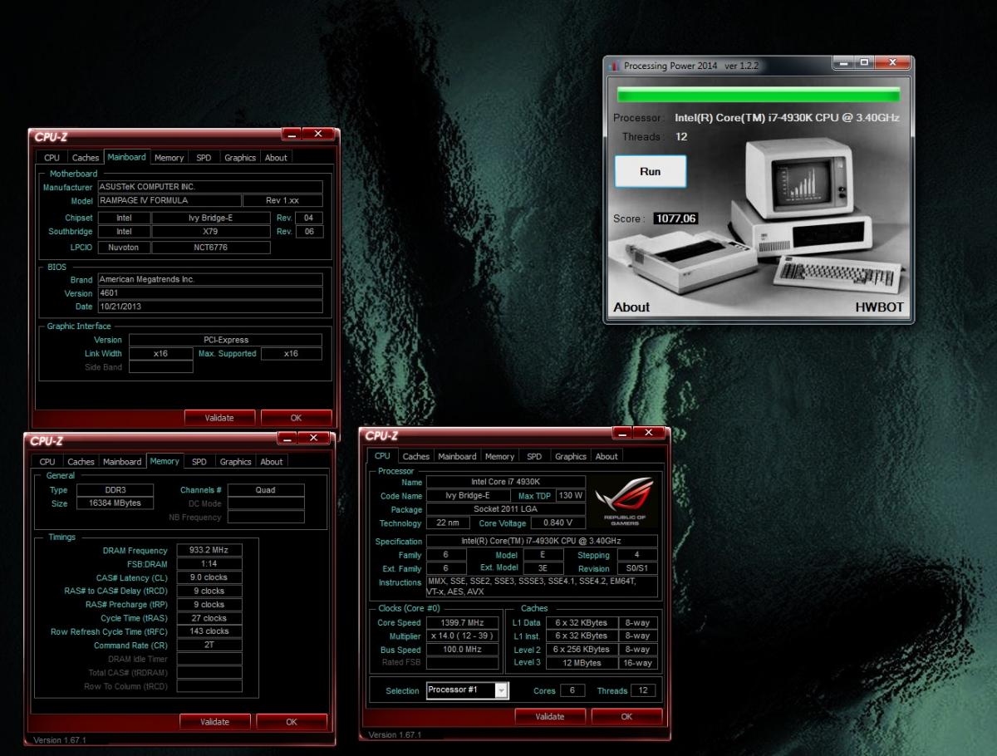Image resolution: width=997 pixels, height=756 pixels.
Task: Click OK in the CPU tab window
Action: (x=626, y=716)
